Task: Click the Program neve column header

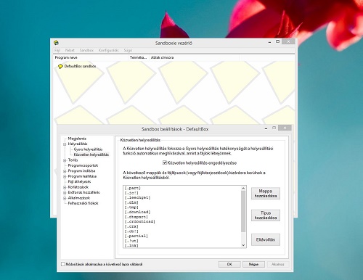Action: [91, 57]
